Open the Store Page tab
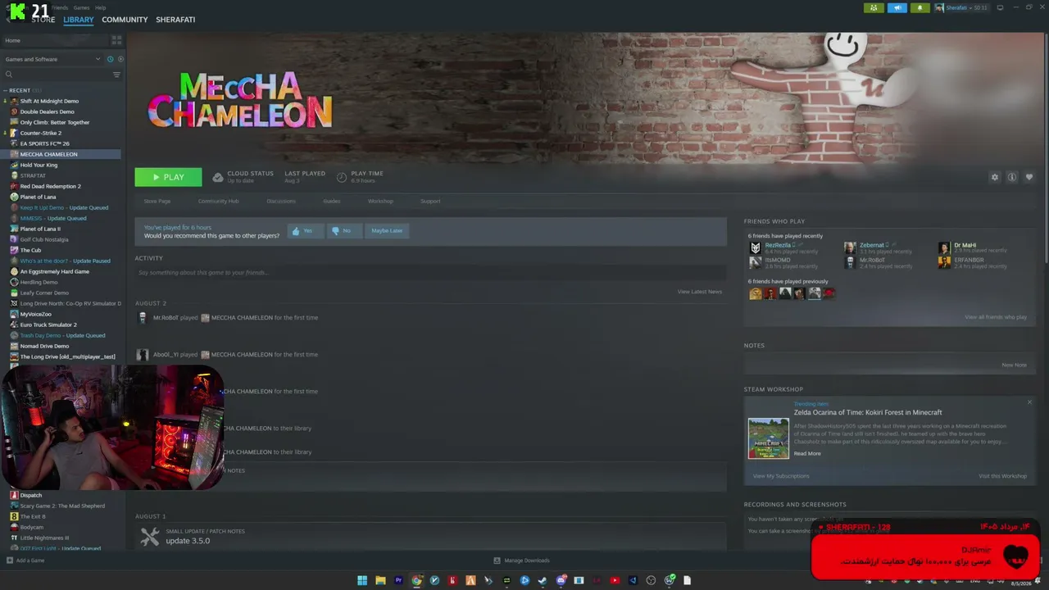The image size is (1049, 590). [x=157, y=201]
